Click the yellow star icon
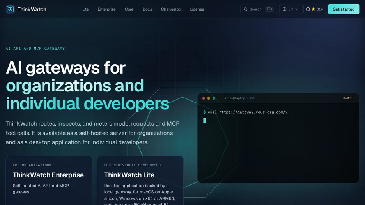The width and height of the screenshot is (365, 205). [313, 9]
